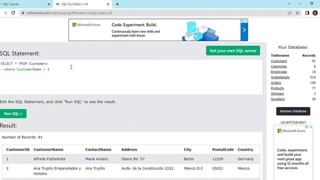Click the browser forward arrow
The image size is (320, 180).
click(x=5, y=13)
